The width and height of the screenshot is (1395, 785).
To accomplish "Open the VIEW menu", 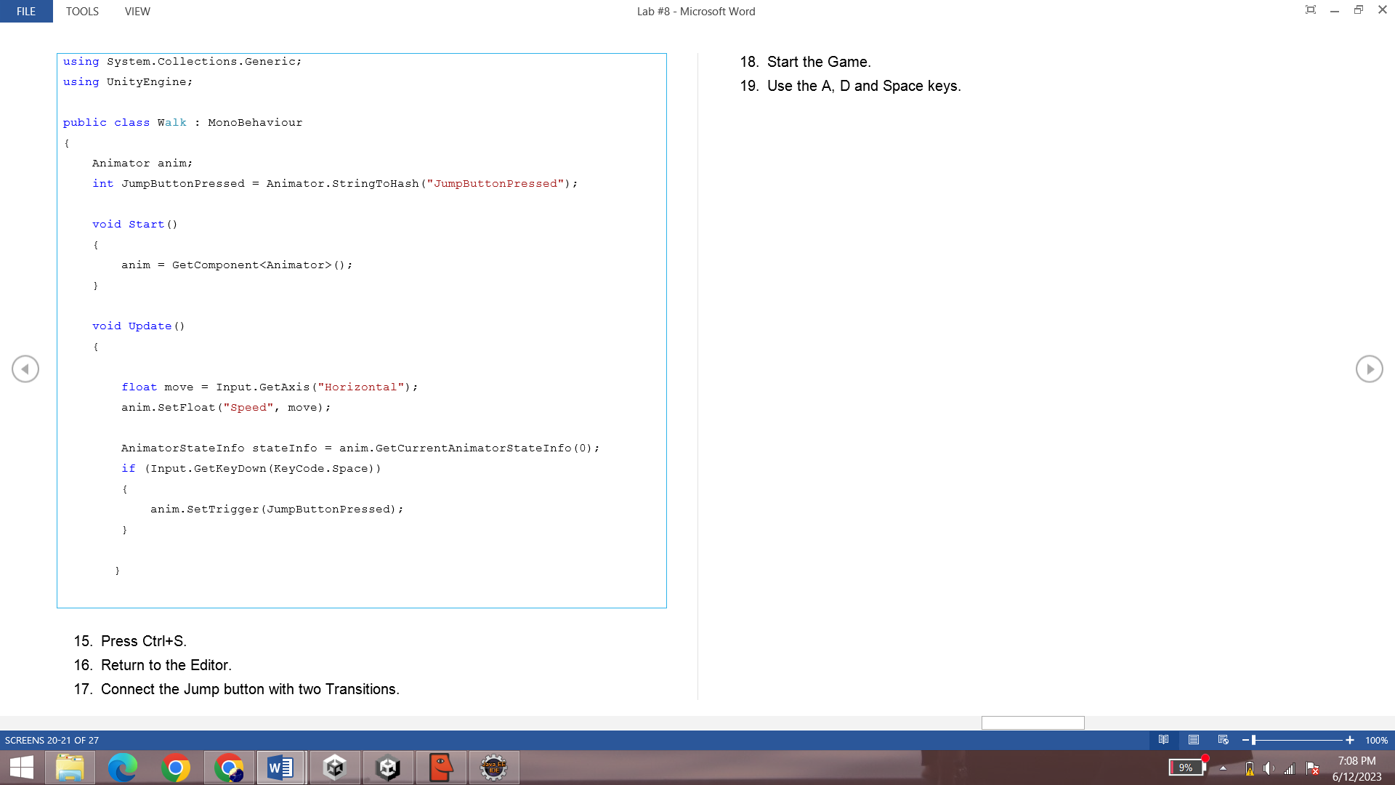I will tap(137, 11).
